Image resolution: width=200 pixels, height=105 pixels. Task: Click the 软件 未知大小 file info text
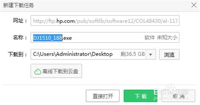[161, 38]
